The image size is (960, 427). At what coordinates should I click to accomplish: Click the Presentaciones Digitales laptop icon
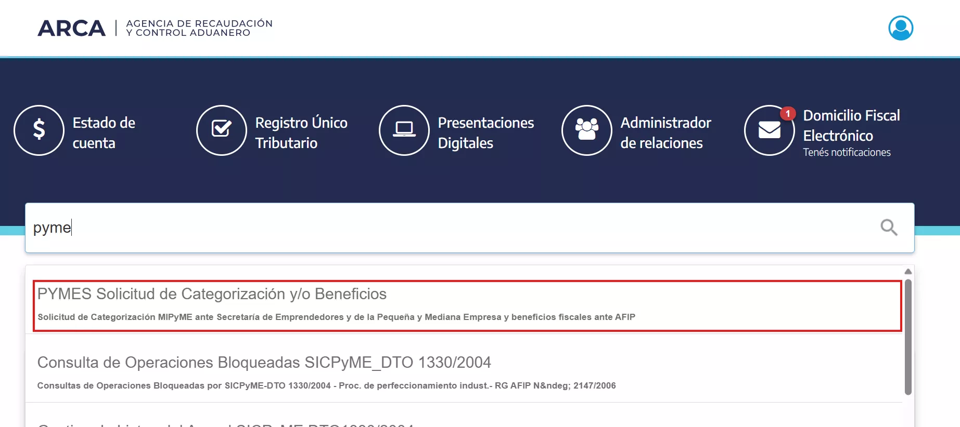404,130
